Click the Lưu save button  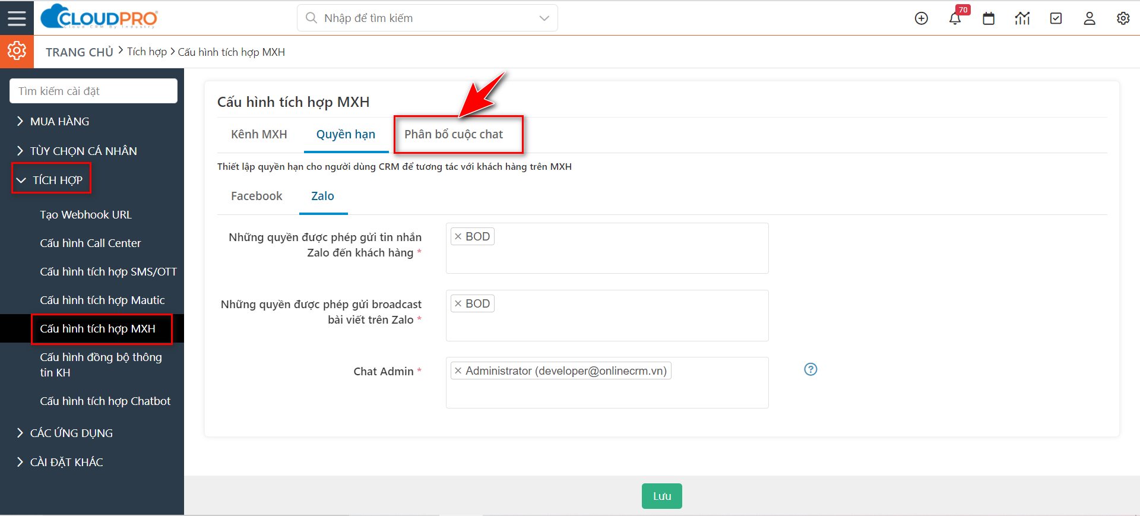click(662, 496)
